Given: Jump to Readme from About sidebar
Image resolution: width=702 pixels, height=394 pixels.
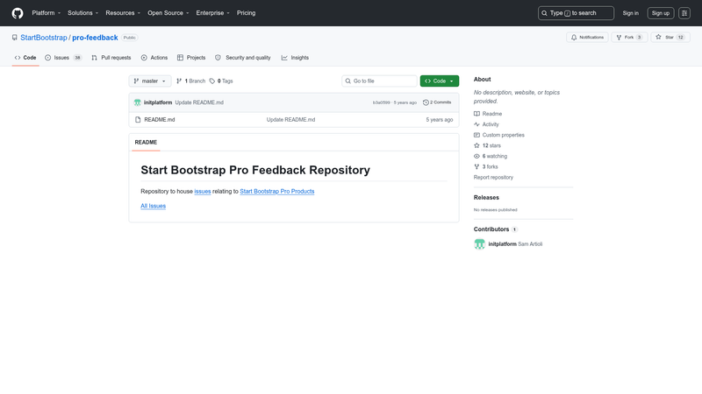Looking at the screenshot, I should click(x=488, y=114).
